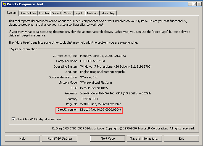This screenshot has width=203, height=146.
Task: Close the window with the X button
Action: pos(199,4)
